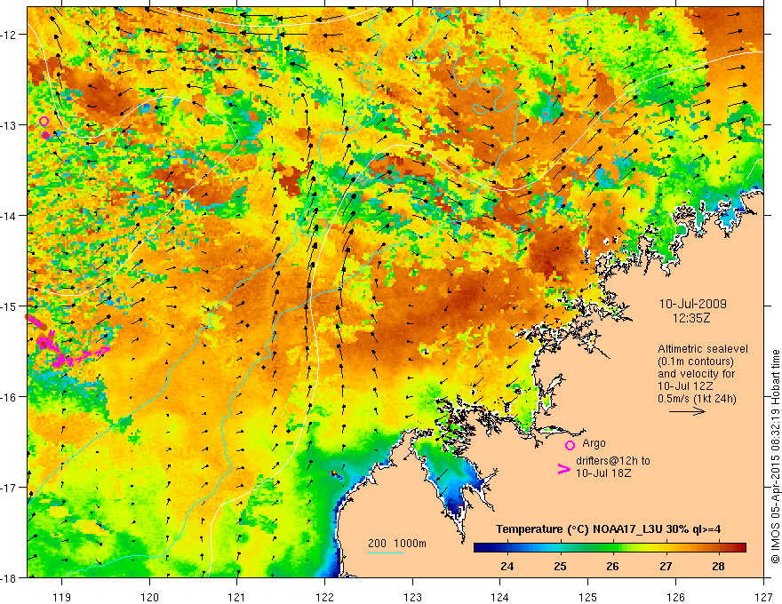Click the 'Altimetric sealevel' caption text
Viewport: 782px width, 604px height.
pos(703,349)
